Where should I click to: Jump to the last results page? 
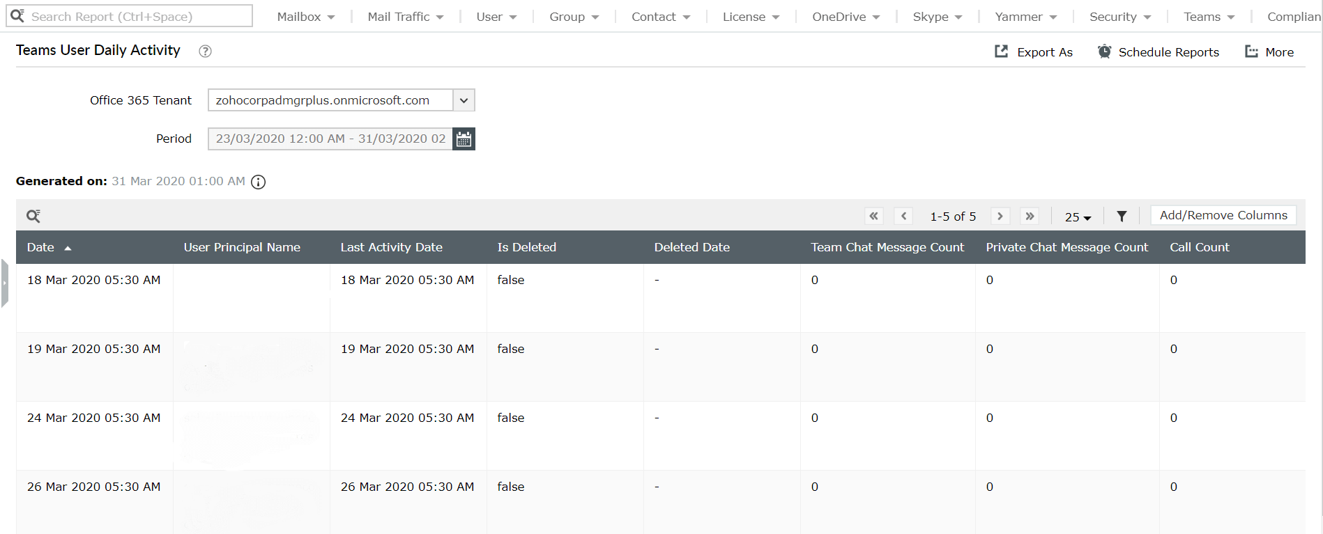(x=1030, y=216)
